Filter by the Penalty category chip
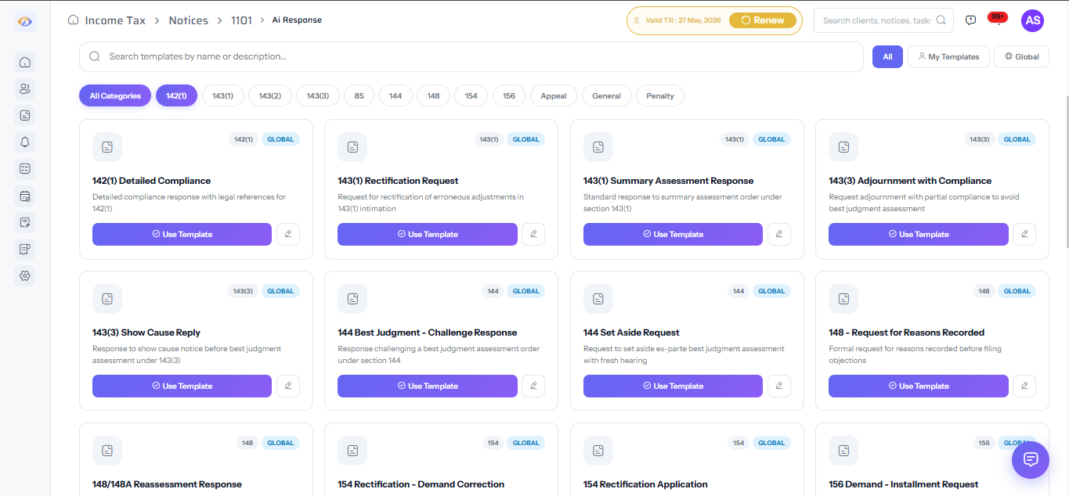The image size is (1069, 496). click(x=660, y=95)
